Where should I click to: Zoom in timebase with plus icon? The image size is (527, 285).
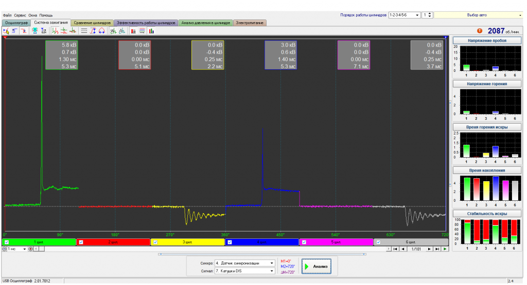(30, 249)
